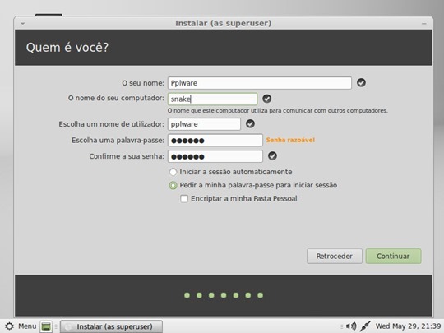Viewport: 444px width, 333px height.
Task: Click the validation checkmark beside the name field
Action: [x=361, y=83]
